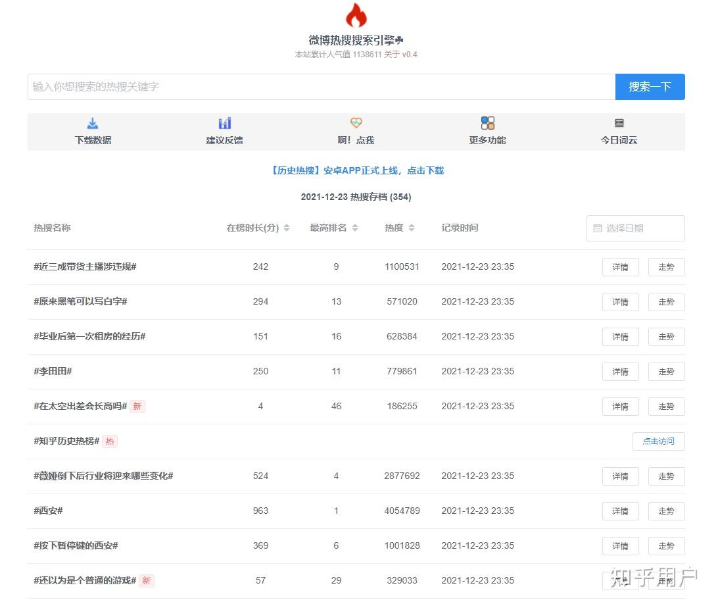Select the topic #李田田#
The image size is (718, 602).
[x=53, y=371]
